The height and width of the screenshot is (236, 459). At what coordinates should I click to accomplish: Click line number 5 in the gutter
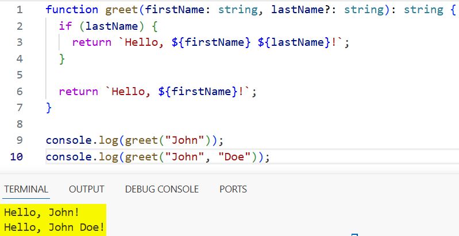tap(20, 75)
